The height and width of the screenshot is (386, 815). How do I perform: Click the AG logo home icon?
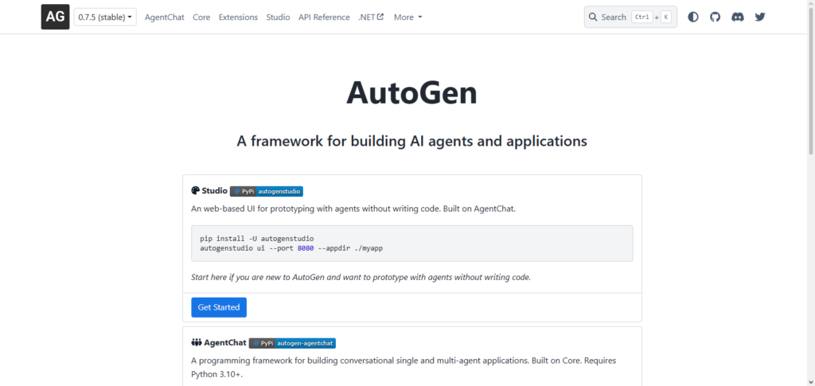tap(55, 17)
